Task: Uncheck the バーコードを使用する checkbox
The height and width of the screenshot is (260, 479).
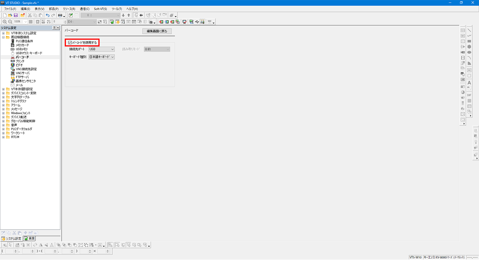Action: 70,43
